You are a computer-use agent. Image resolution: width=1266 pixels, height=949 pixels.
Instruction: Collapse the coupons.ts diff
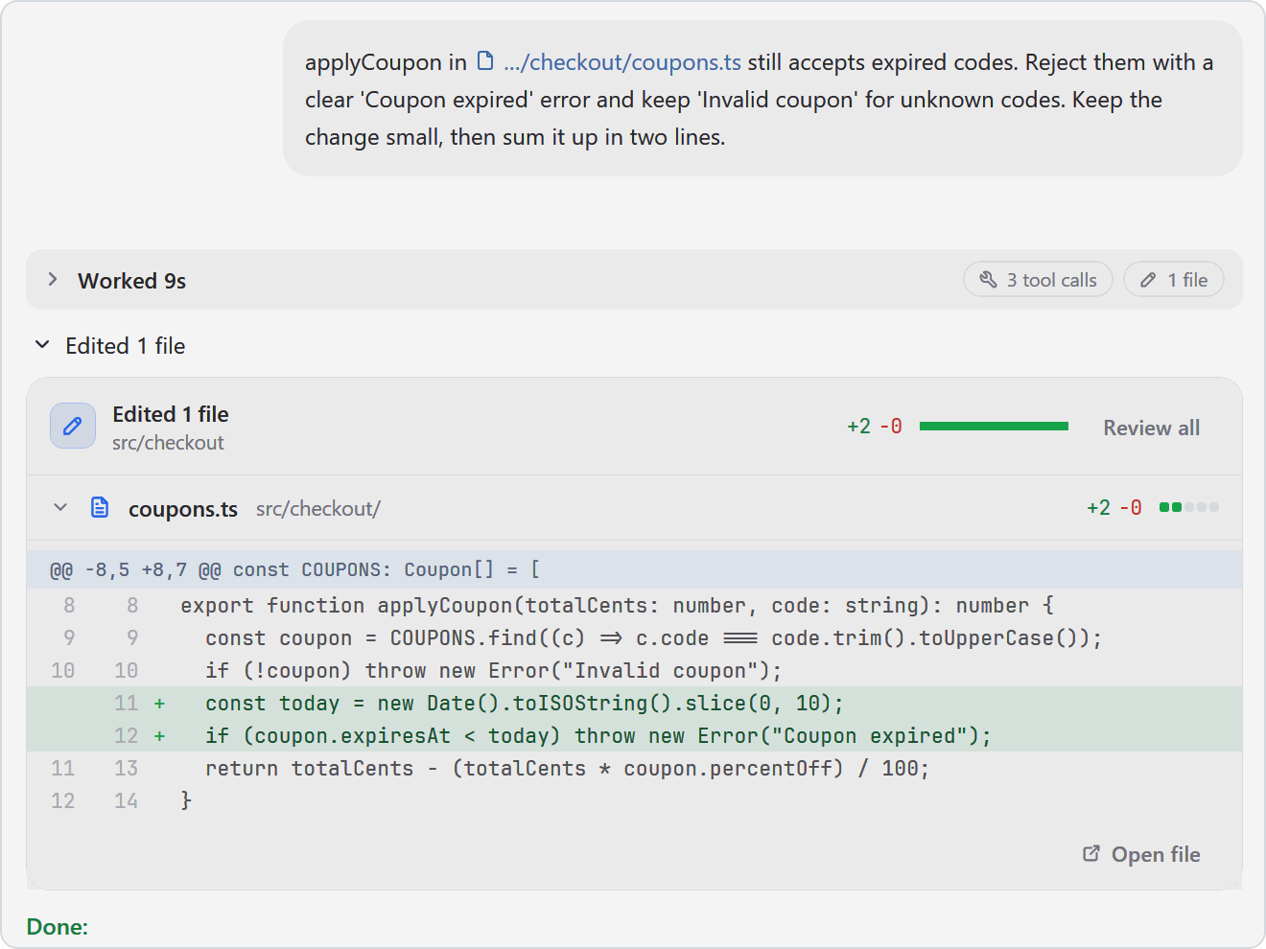pos(60,508)
